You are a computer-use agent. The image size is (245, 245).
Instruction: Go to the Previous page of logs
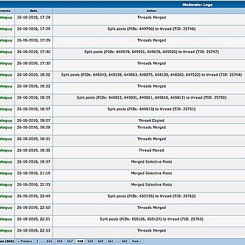[x=24, y=241]
